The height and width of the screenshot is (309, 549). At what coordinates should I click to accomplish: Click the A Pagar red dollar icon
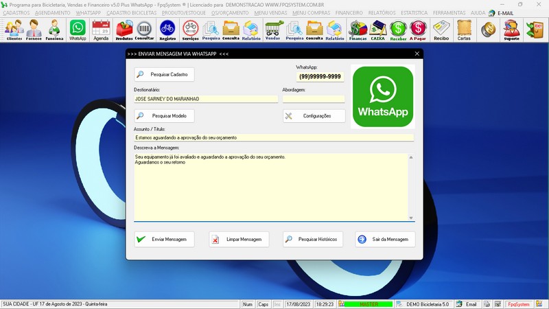418,30
